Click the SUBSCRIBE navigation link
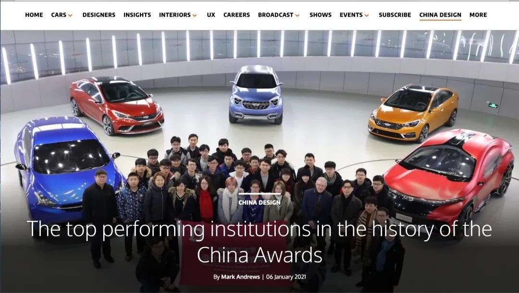The image size is (519, 293). (x=395, y=15)
